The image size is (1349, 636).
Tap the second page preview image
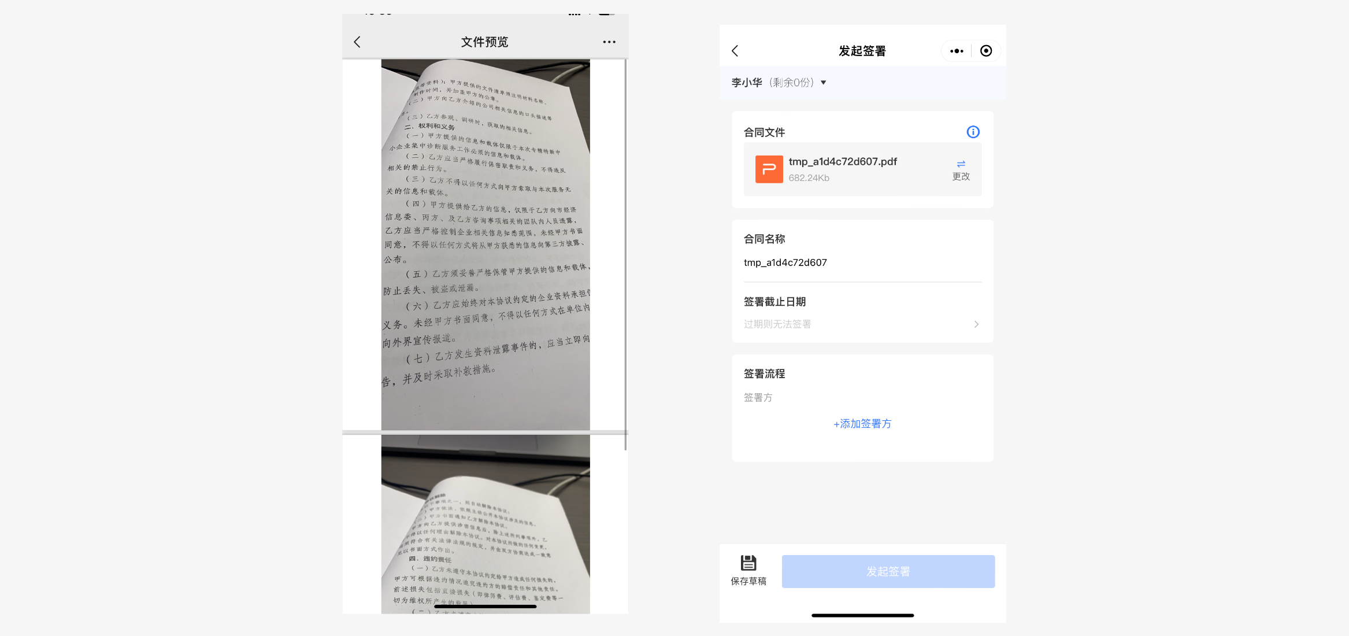(x=485, y=524)
